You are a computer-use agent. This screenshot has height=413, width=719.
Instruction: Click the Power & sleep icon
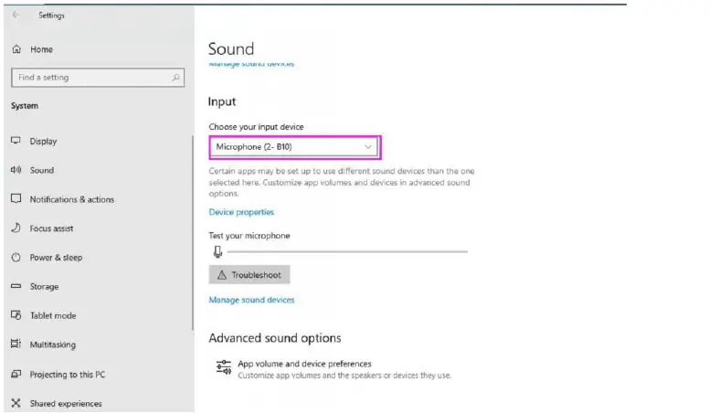[16, 258]
